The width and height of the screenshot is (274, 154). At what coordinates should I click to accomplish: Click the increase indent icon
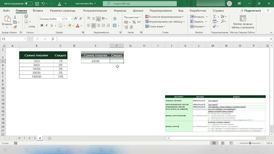point(108,26)
